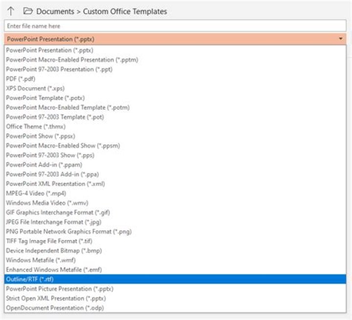Select PDF (*.pdf) format
Viewport: 352px width, 320px height.
pyautogui.click(x=175, y=79)
